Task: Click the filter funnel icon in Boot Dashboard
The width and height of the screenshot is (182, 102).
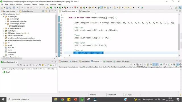Action: 47,65
